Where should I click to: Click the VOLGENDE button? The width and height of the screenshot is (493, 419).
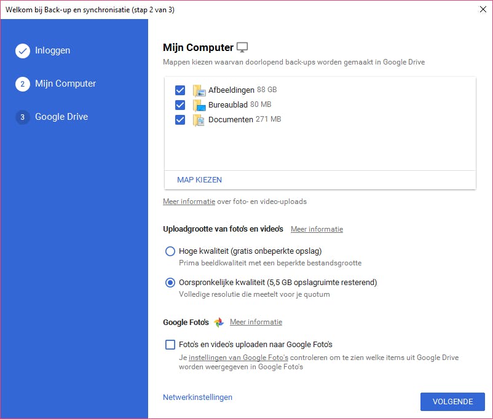452,401
